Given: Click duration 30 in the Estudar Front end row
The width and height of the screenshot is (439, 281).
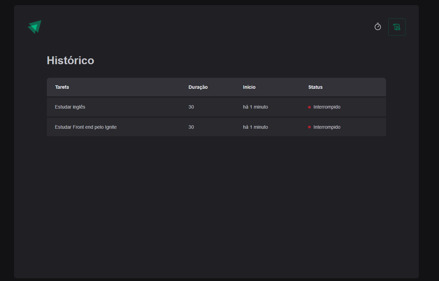Looking at the screenshot, I should [191, 127].
